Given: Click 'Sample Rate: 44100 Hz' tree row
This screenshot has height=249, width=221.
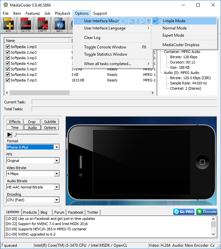Looking at the screenshot, I should [x=188, y=83].
